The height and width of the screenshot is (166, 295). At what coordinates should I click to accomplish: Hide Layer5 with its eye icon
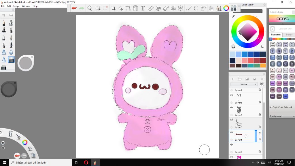tap(232, 145)
